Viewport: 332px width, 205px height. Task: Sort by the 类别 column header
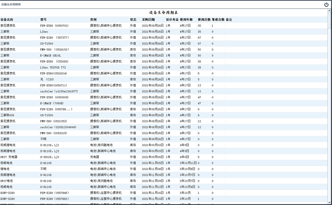(x=93, y=20)
